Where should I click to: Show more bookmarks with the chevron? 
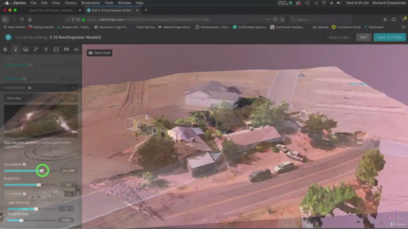click(404, 27)
